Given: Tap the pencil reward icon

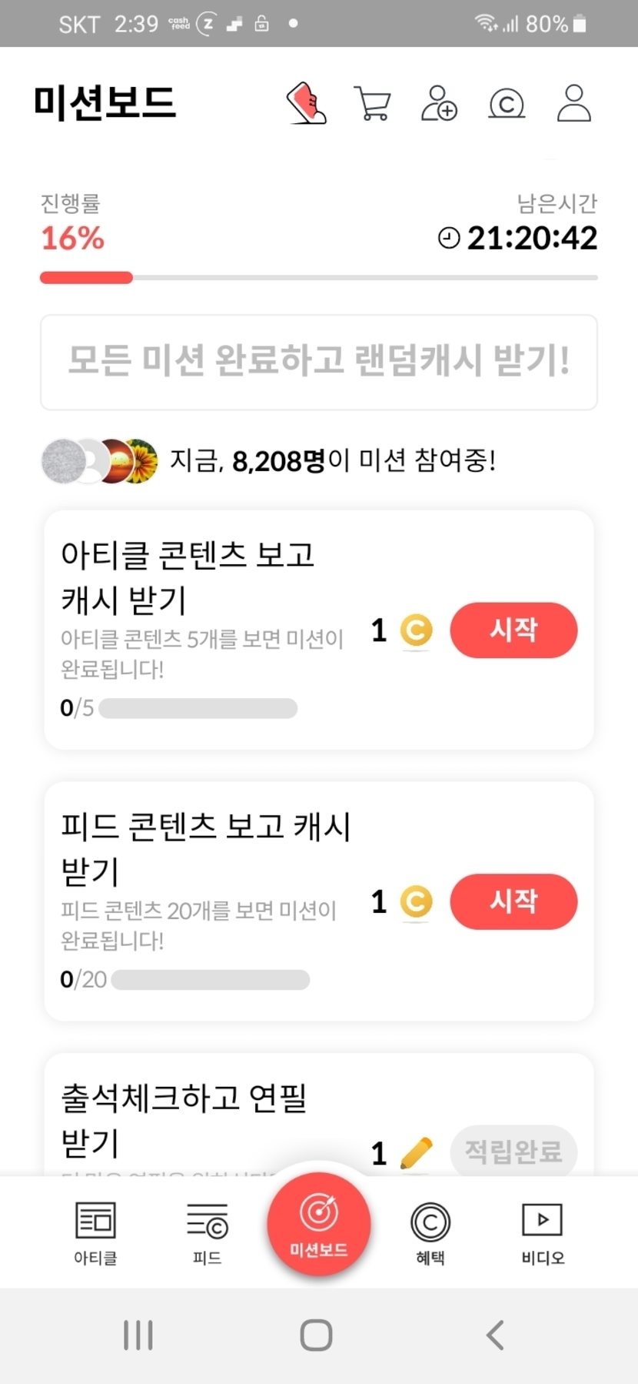Looking at the screenshot, I should (417, 1153).
